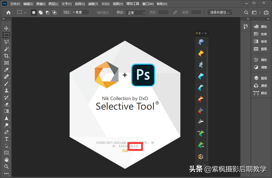The image size is (272, 178).
Task: Enter a value in the 羽化 feather field
Action: pyautogui.click(x=81, y=13)
